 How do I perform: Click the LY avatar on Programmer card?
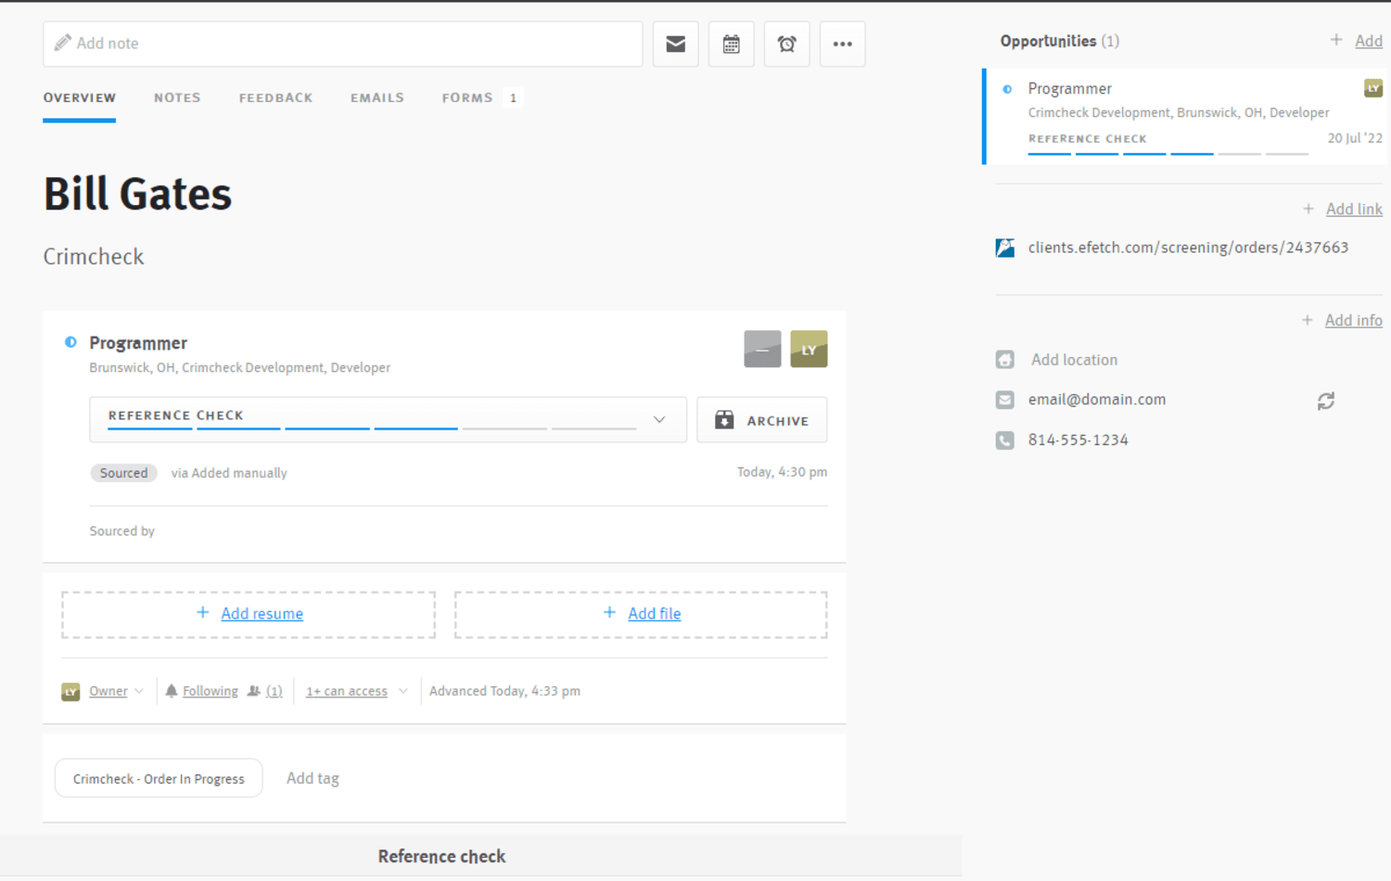click(809, 349)
